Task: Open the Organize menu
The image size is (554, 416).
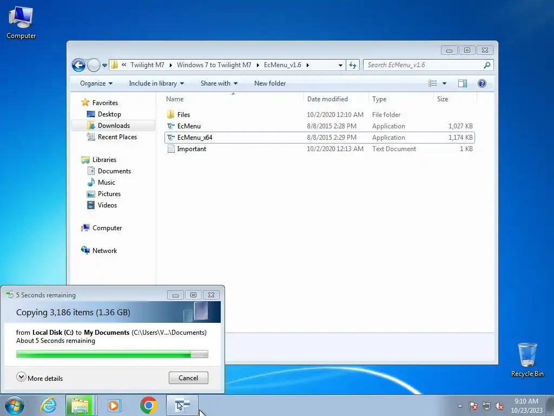Action: [x=96, y=83]
